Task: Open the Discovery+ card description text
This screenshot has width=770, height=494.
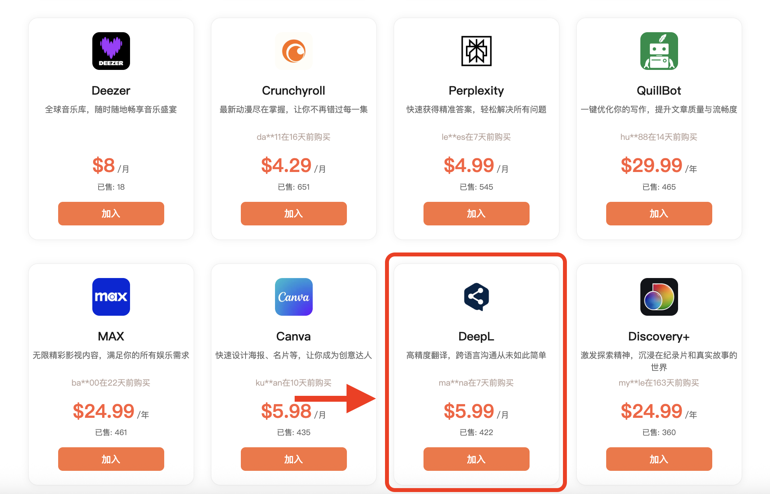Action: click(x=659, y=361)
